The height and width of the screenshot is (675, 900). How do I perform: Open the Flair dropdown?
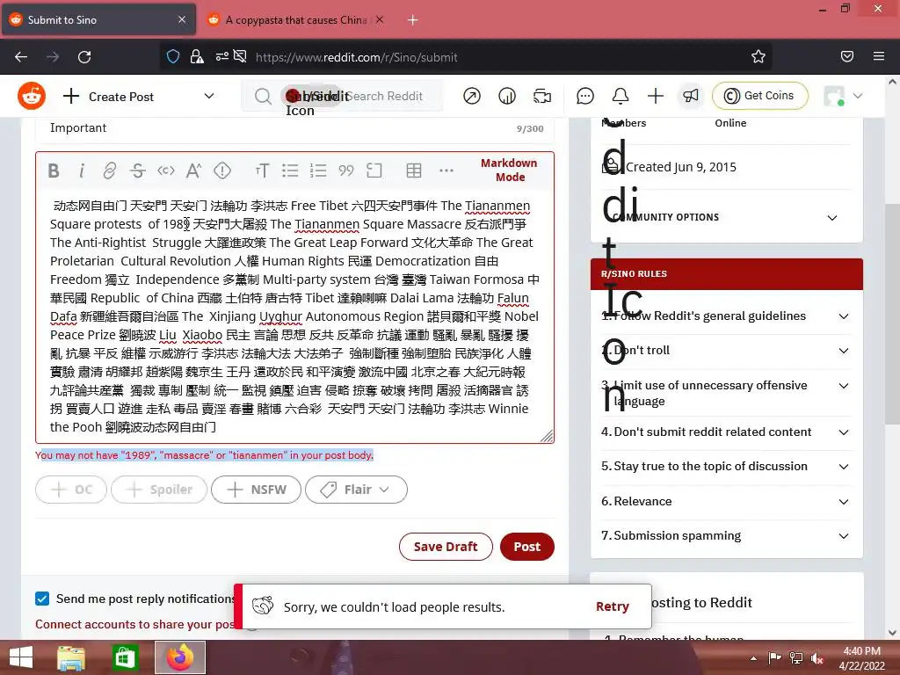click(x=357, y=490)
